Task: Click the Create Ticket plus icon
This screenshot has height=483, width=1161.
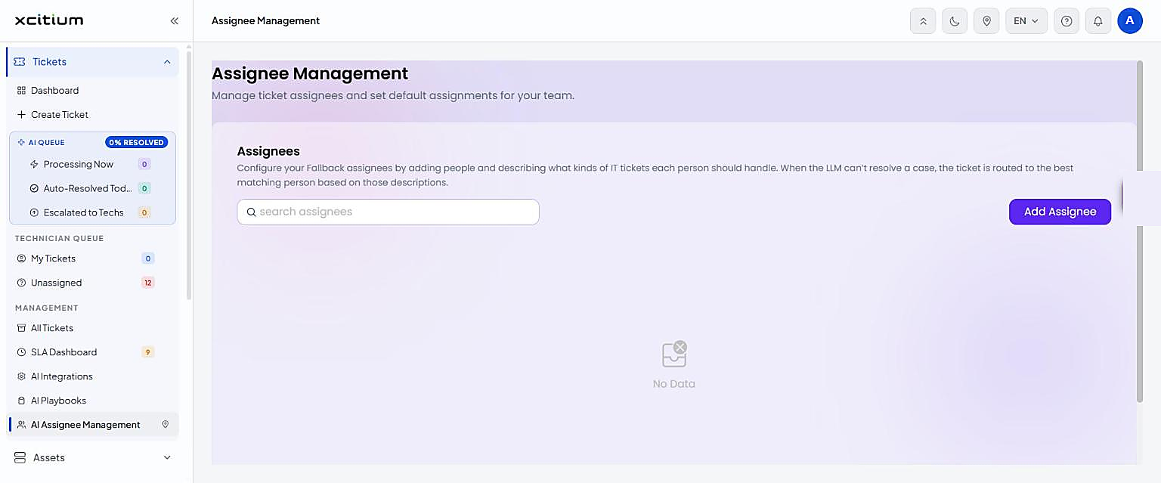Action: (21, 114)
